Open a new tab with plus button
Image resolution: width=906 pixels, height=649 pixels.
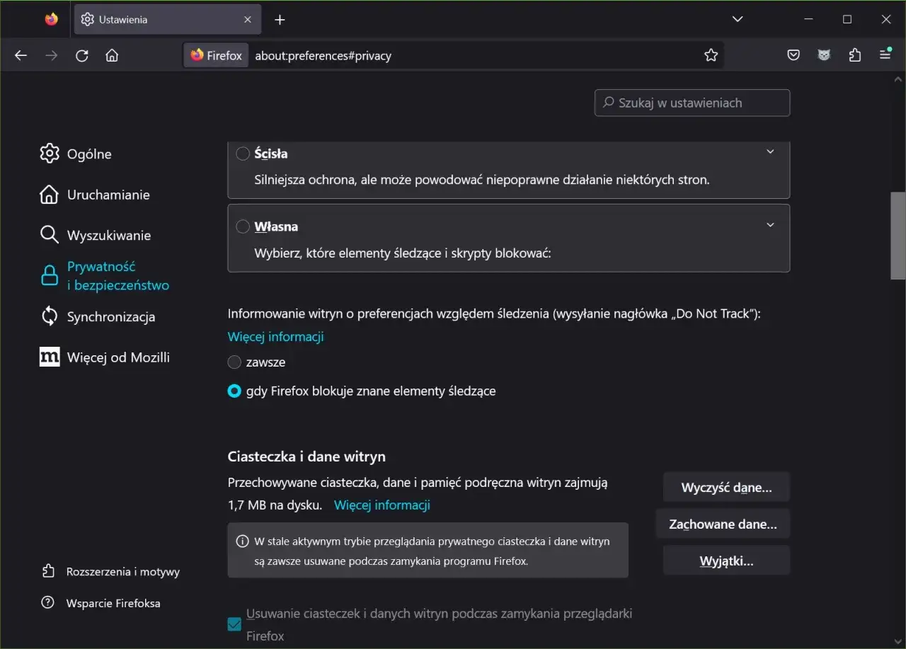tap(280, 20)
